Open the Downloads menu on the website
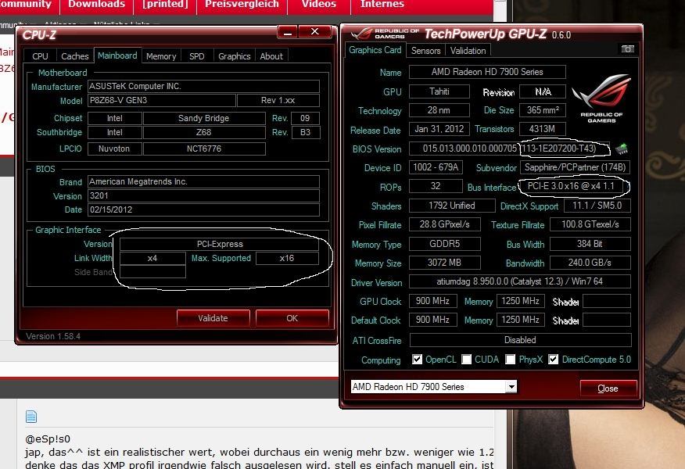This screenshot has width=685, height=469. pos(96,5)
